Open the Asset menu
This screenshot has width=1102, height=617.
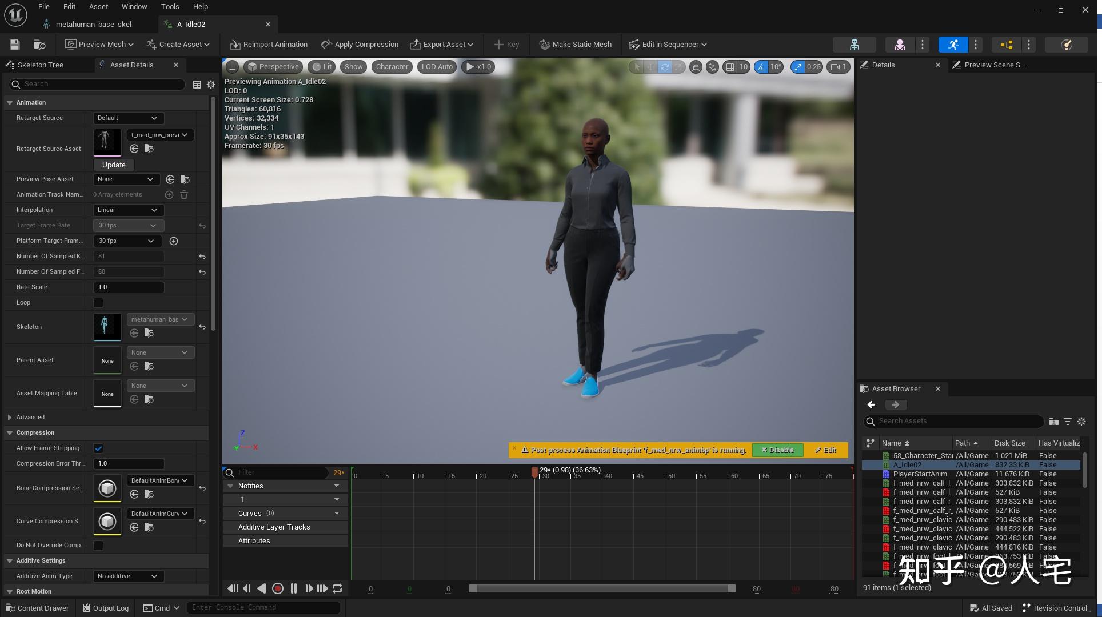coord(98,7)
